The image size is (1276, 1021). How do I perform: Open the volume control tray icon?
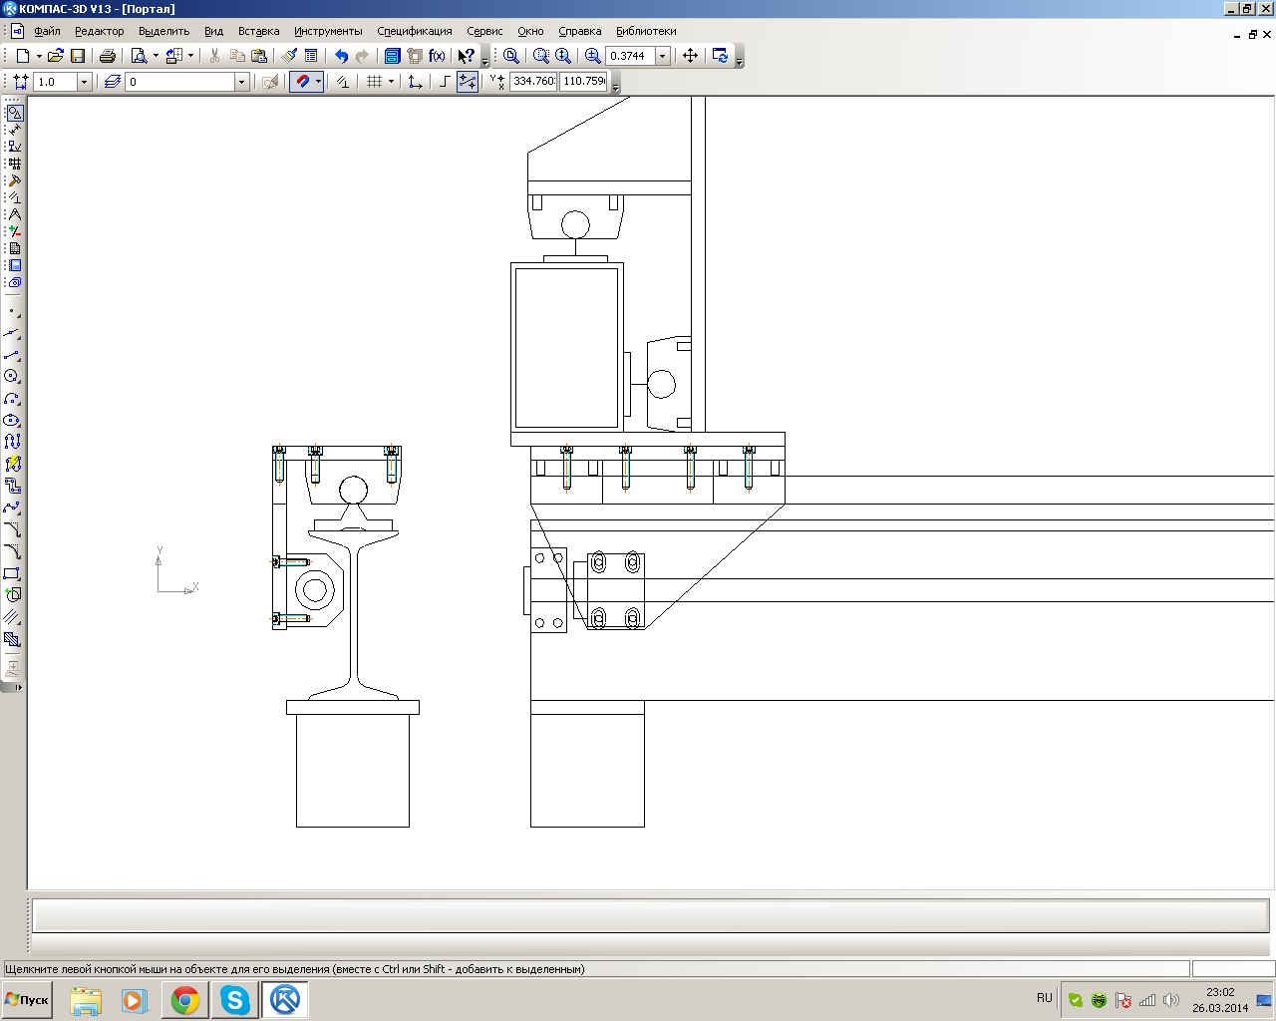[1171, 1000]
